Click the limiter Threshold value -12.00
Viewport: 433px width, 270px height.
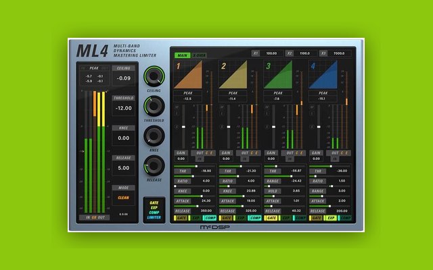coord(123,108)
